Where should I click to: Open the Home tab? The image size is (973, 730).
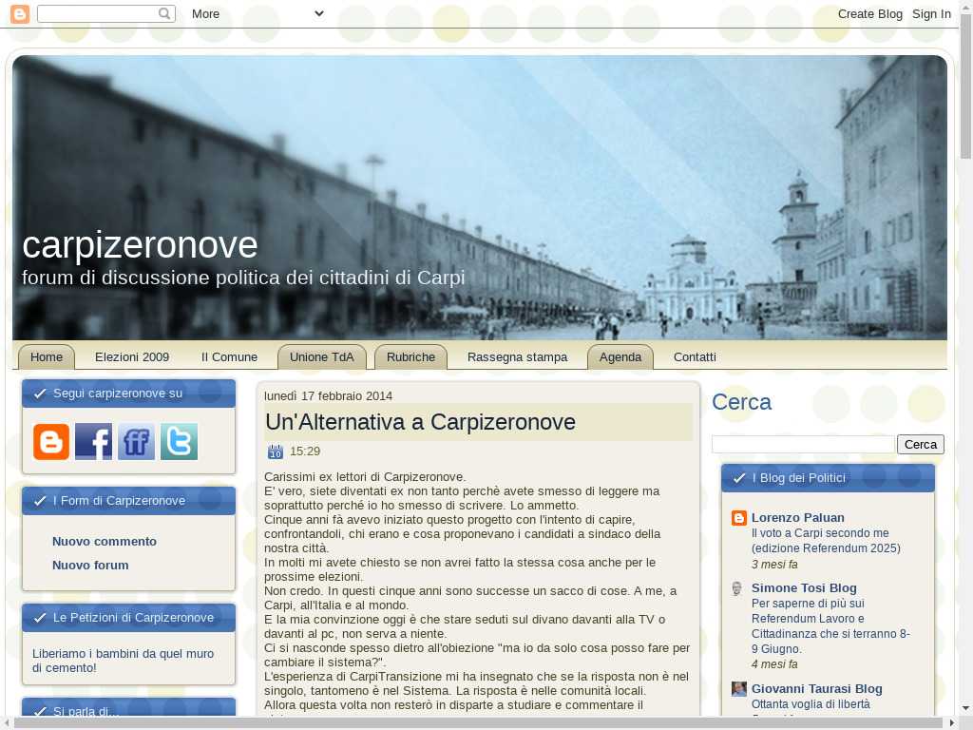(47, 357)
